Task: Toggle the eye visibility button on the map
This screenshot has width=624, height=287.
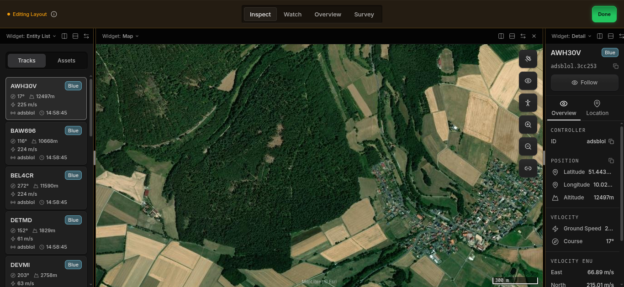Action: [x=528, y=81]
